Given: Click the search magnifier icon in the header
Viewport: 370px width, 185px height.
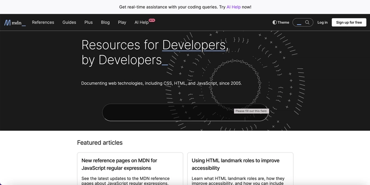Looking at the screenshot, I should [x=307, y=22].
